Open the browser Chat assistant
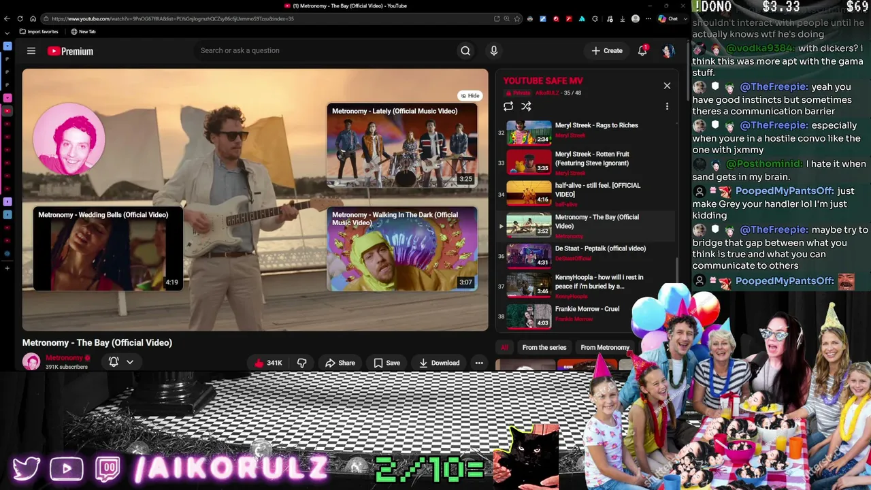Image resolution: width=871 pixels, height=490 pixels. pyautogui.click(x=668, y=19)
